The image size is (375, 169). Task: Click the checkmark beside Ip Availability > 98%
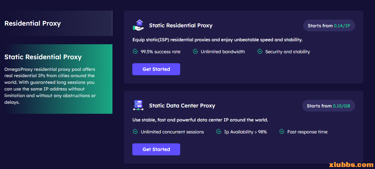pos(219,132)
